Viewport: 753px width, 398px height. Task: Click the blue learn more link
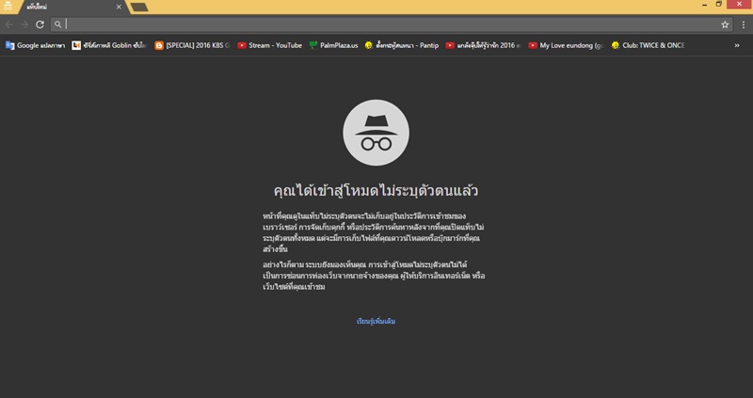[376, 322]
